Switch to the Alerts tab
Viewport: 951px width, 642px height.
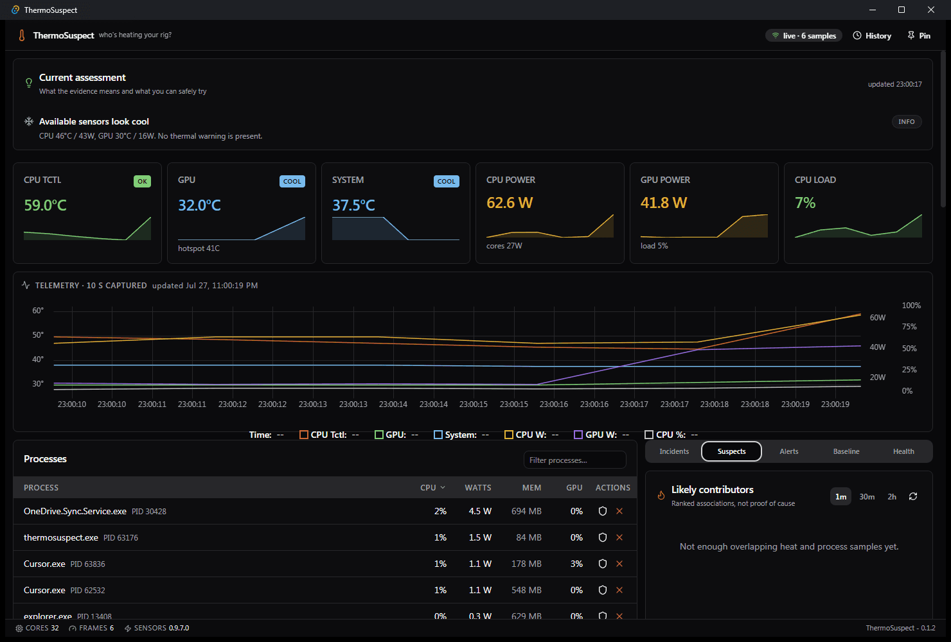(x=789, y=451)
